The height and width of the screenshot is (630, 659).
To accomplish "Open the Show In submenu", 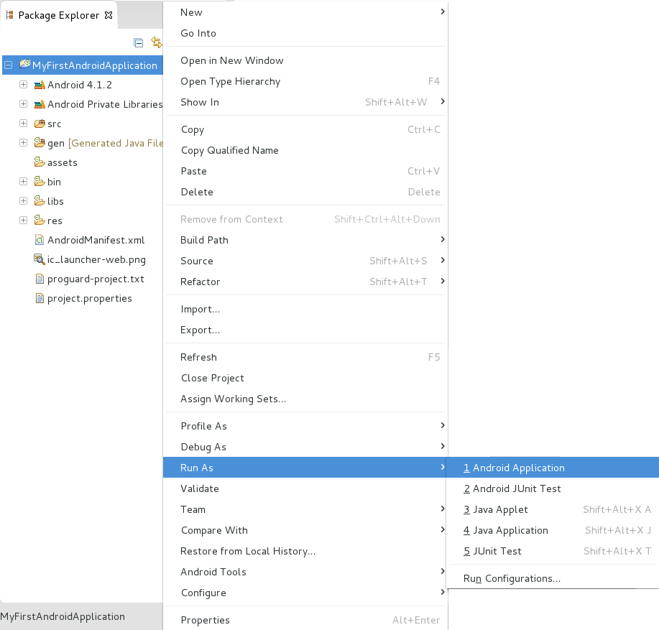I will coord(305,102).
